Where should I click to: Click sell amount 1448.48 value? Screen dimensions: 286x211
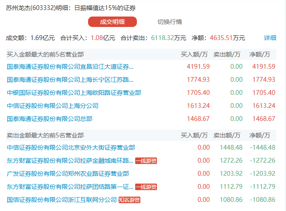[231, 147]
